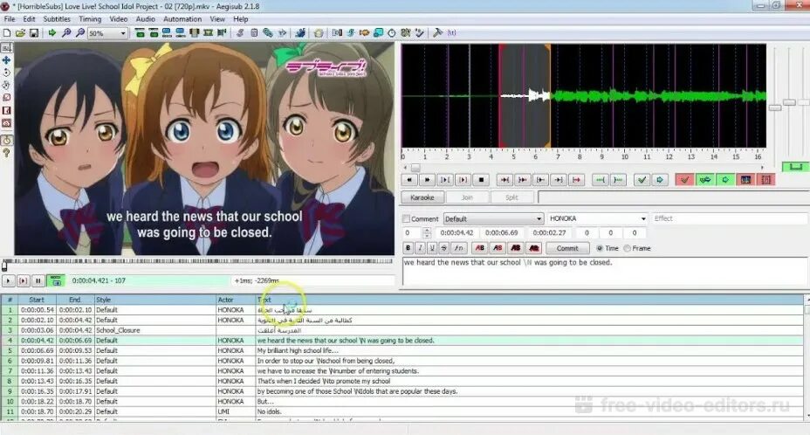Image resolution: width=810 pixels, height=435 pixels.
Task: Click the green Jump to frame arrow
Action: pos(52,32)
